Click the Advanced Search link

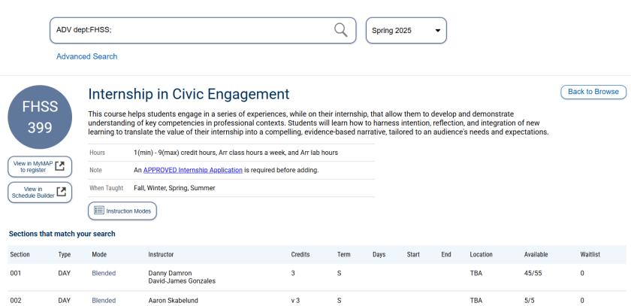coord(86,56)
